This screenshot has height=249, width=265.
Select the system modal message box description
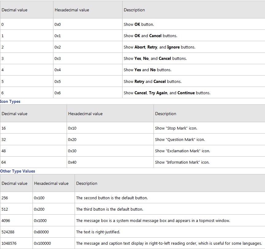pyautogui.click(x=153, y=221)
